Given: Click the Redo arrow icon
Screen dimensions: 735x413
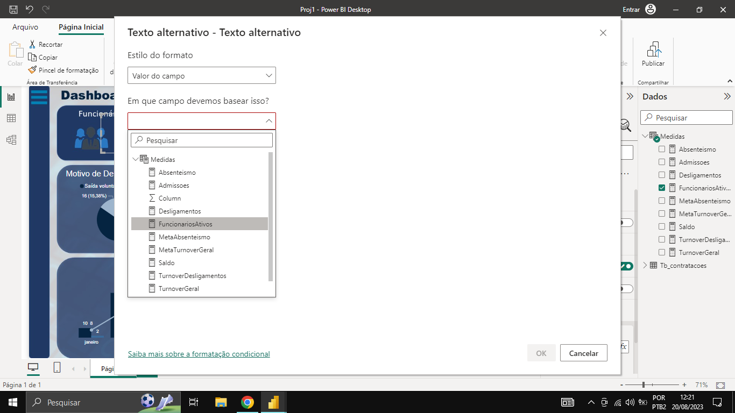Looking at the screenshot, I should click(46, 9).
